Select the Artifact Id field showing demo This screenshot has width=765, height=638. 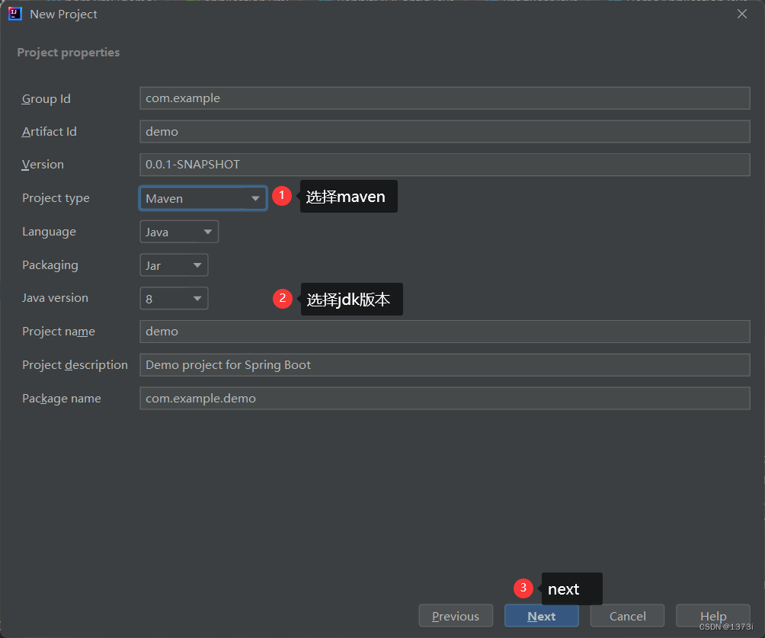[444, 131]
